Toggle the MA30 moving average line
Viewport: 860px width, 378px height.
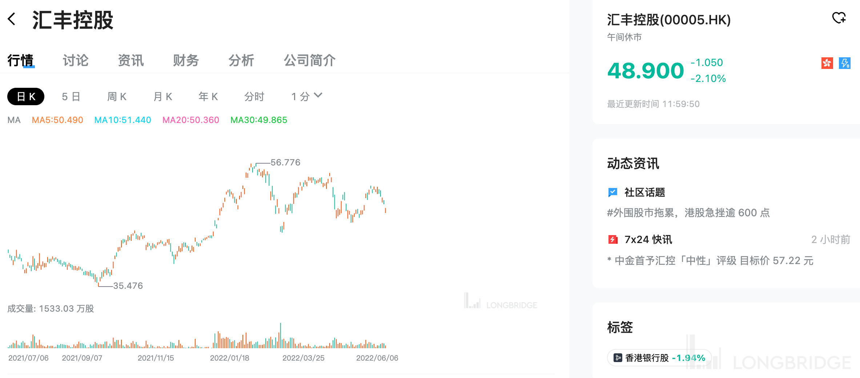pyautogui.click(x=259, y=120)
